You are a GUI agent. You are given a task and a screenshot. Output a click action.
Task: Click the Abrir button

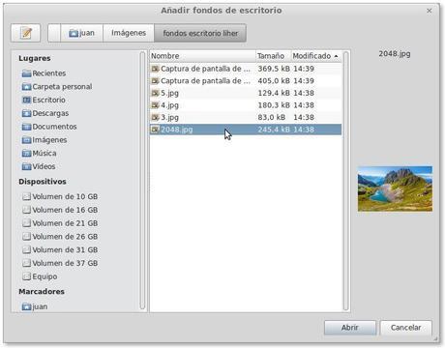pos(350,328)
